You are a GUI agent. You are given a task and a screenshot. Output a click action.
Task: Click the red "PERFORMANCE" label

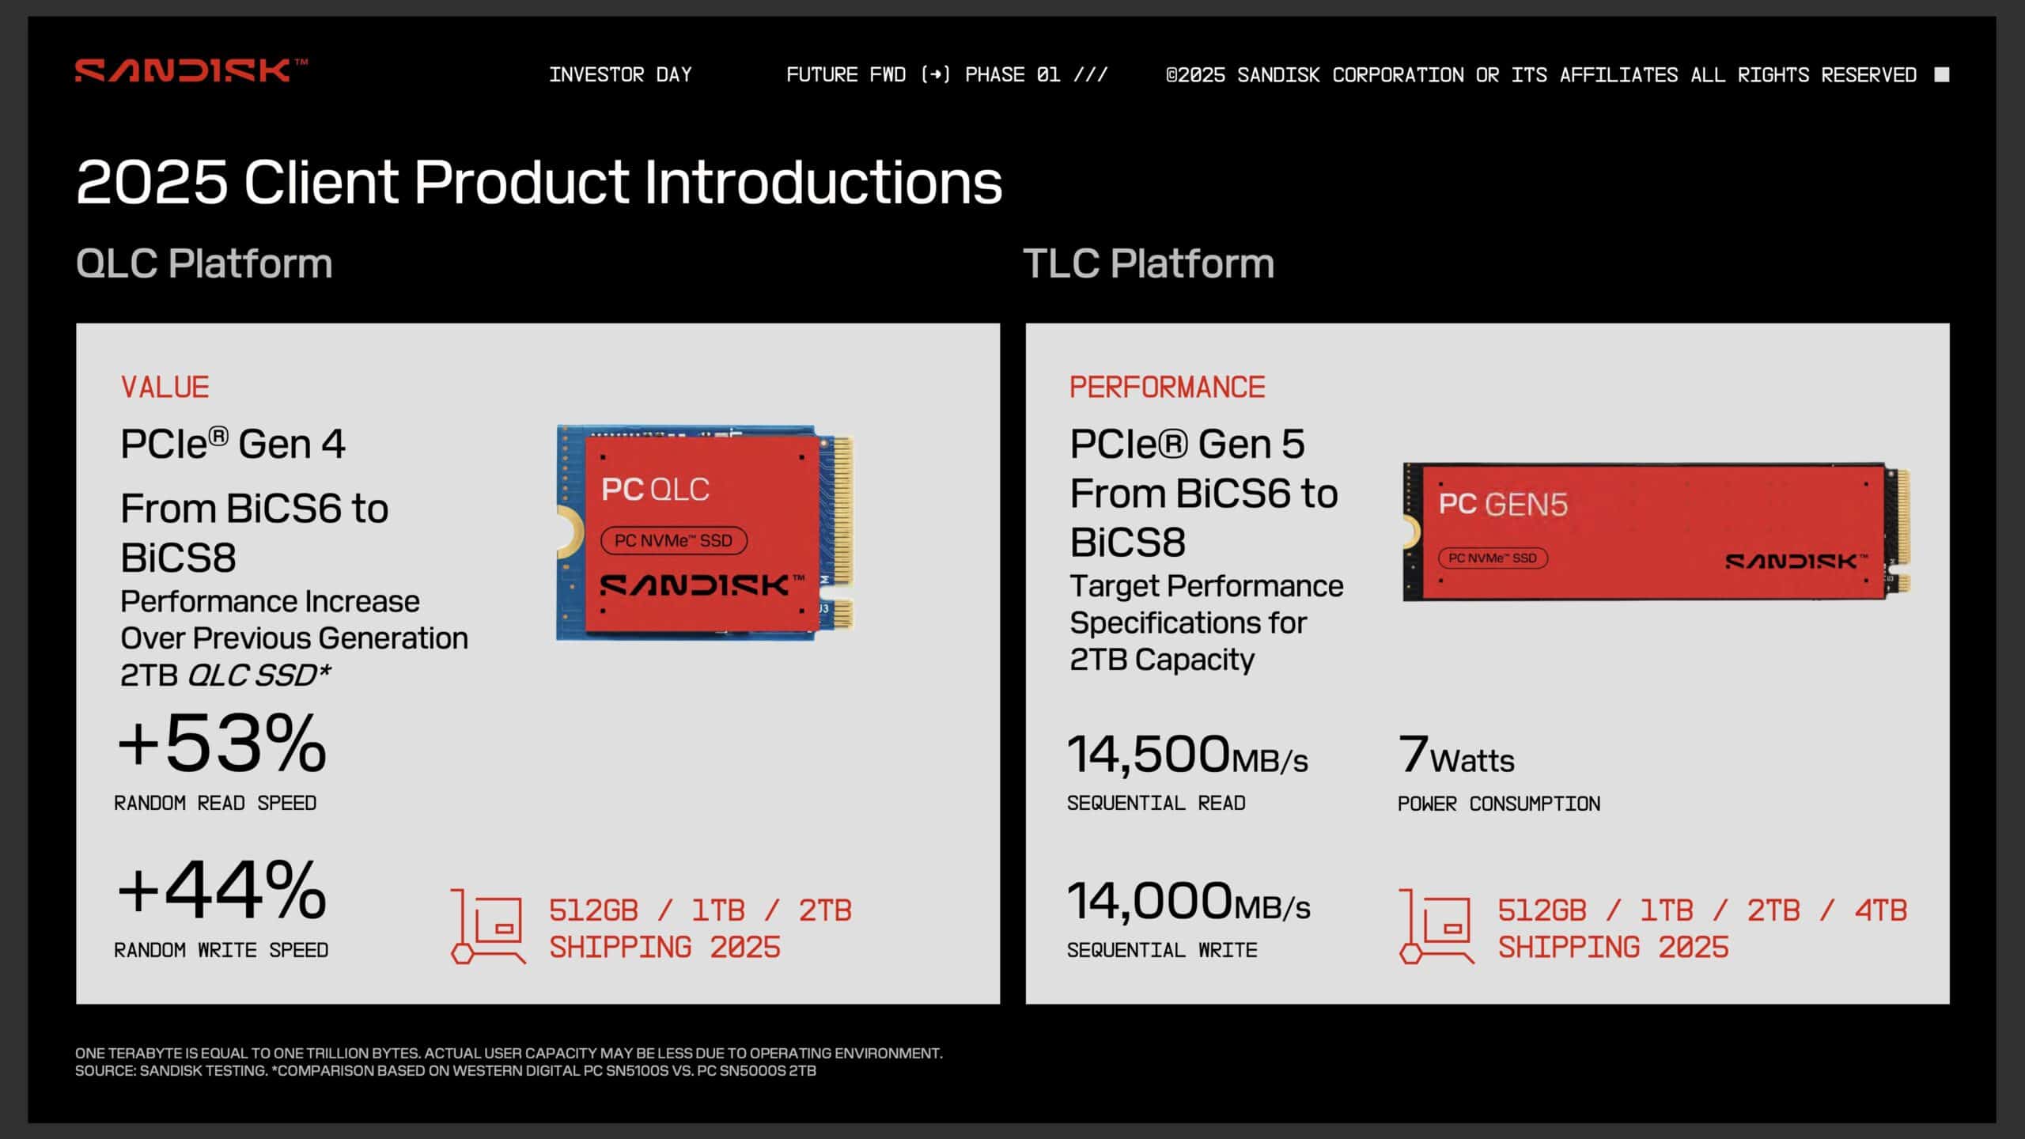[1168, 387]
